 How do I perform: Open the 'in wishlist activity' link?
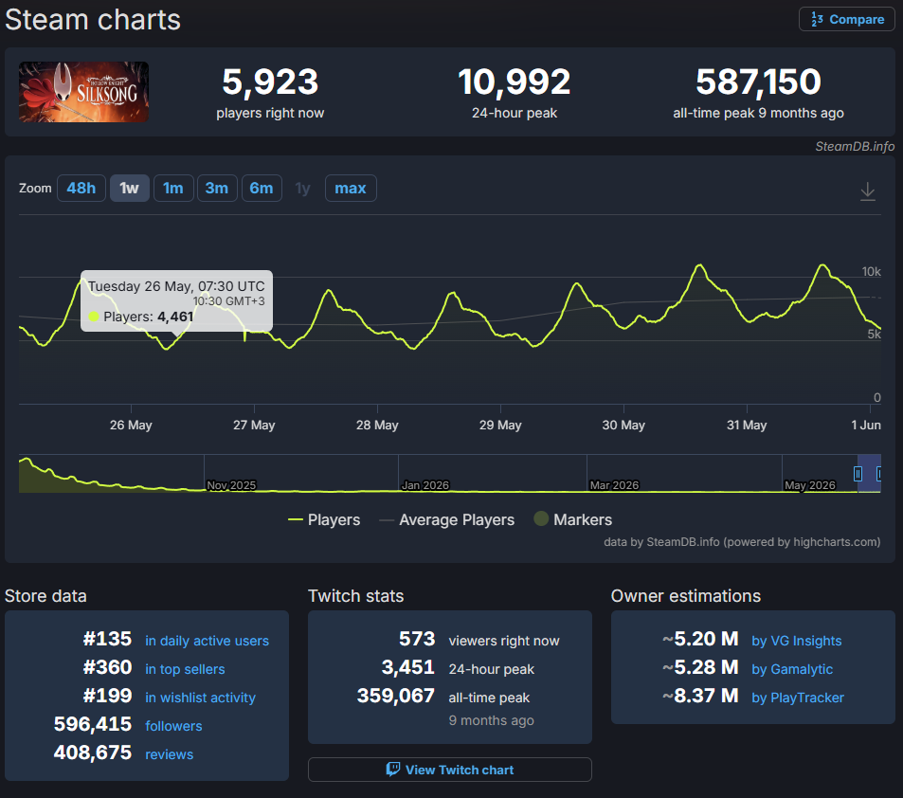[x=201, y=698]
